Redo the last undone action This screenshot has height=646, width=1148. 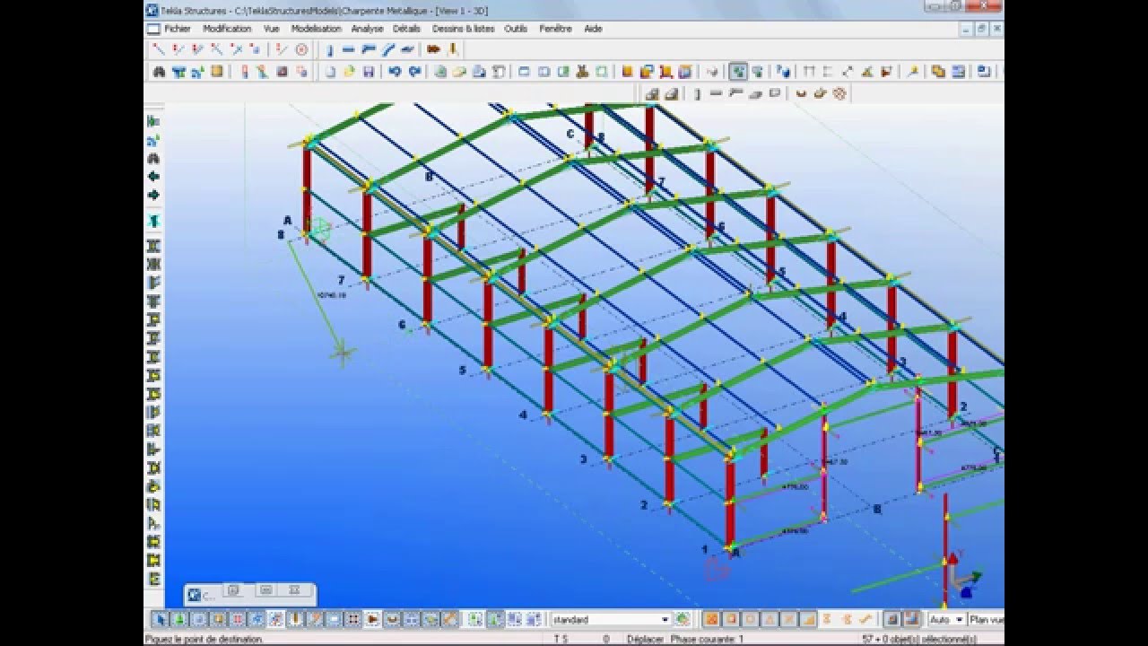coord(415,71)
